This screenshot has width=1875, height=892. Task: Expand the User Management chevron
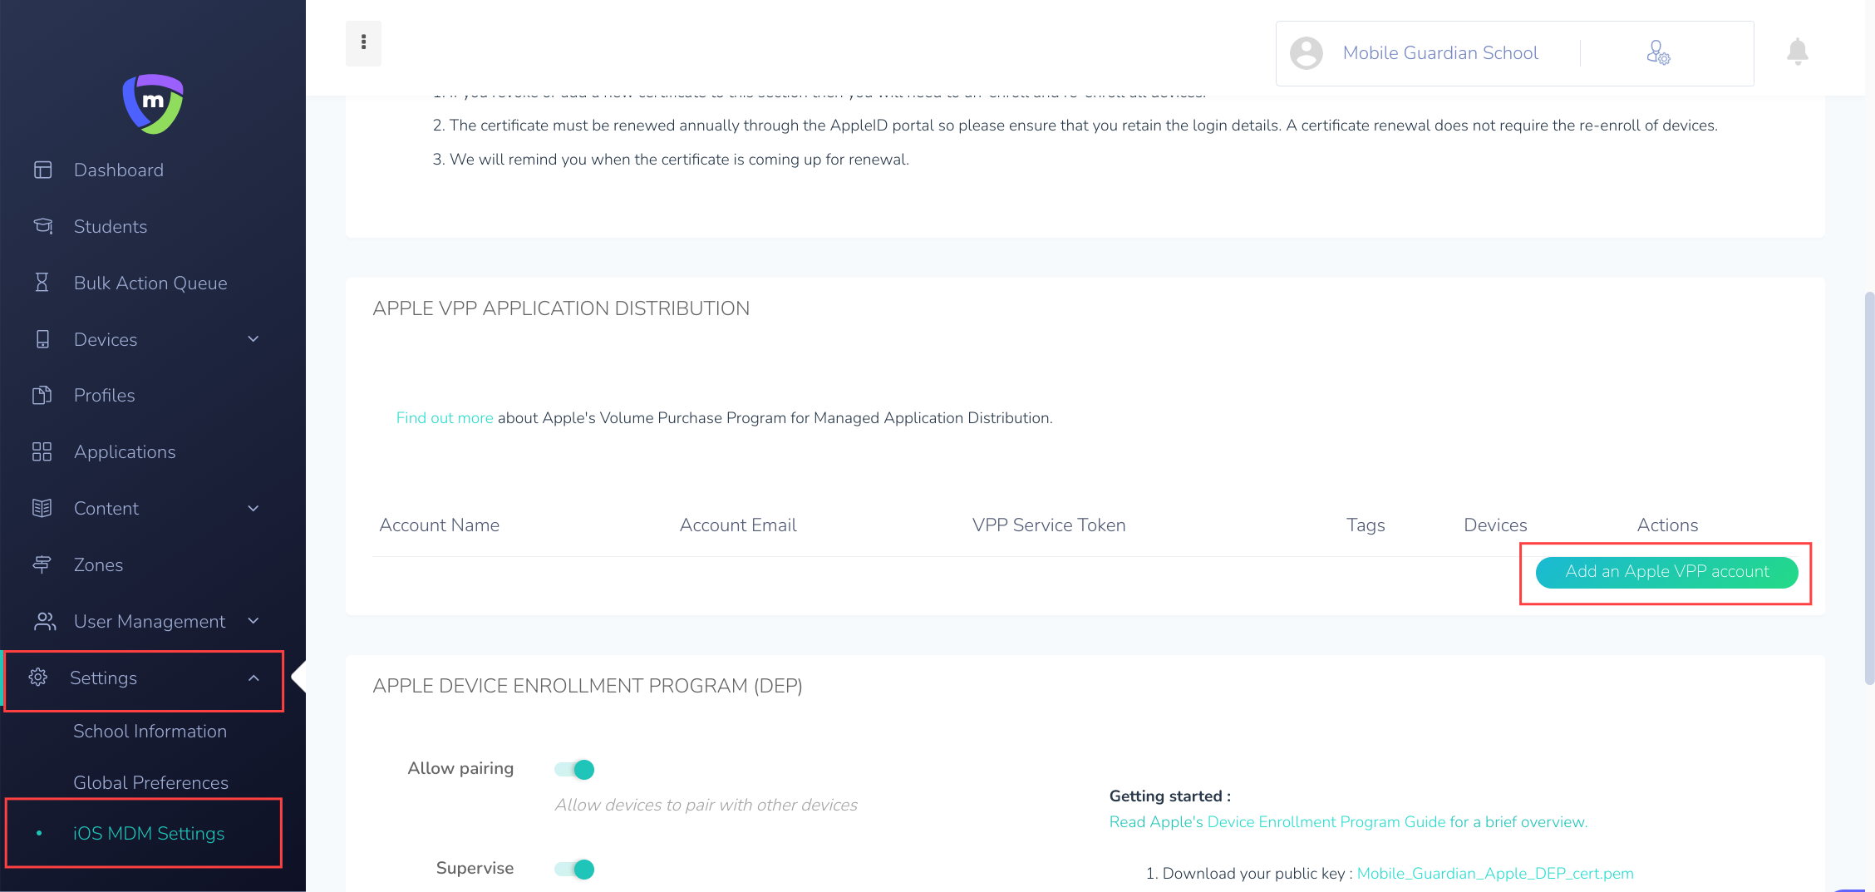[x=253, y=621]
